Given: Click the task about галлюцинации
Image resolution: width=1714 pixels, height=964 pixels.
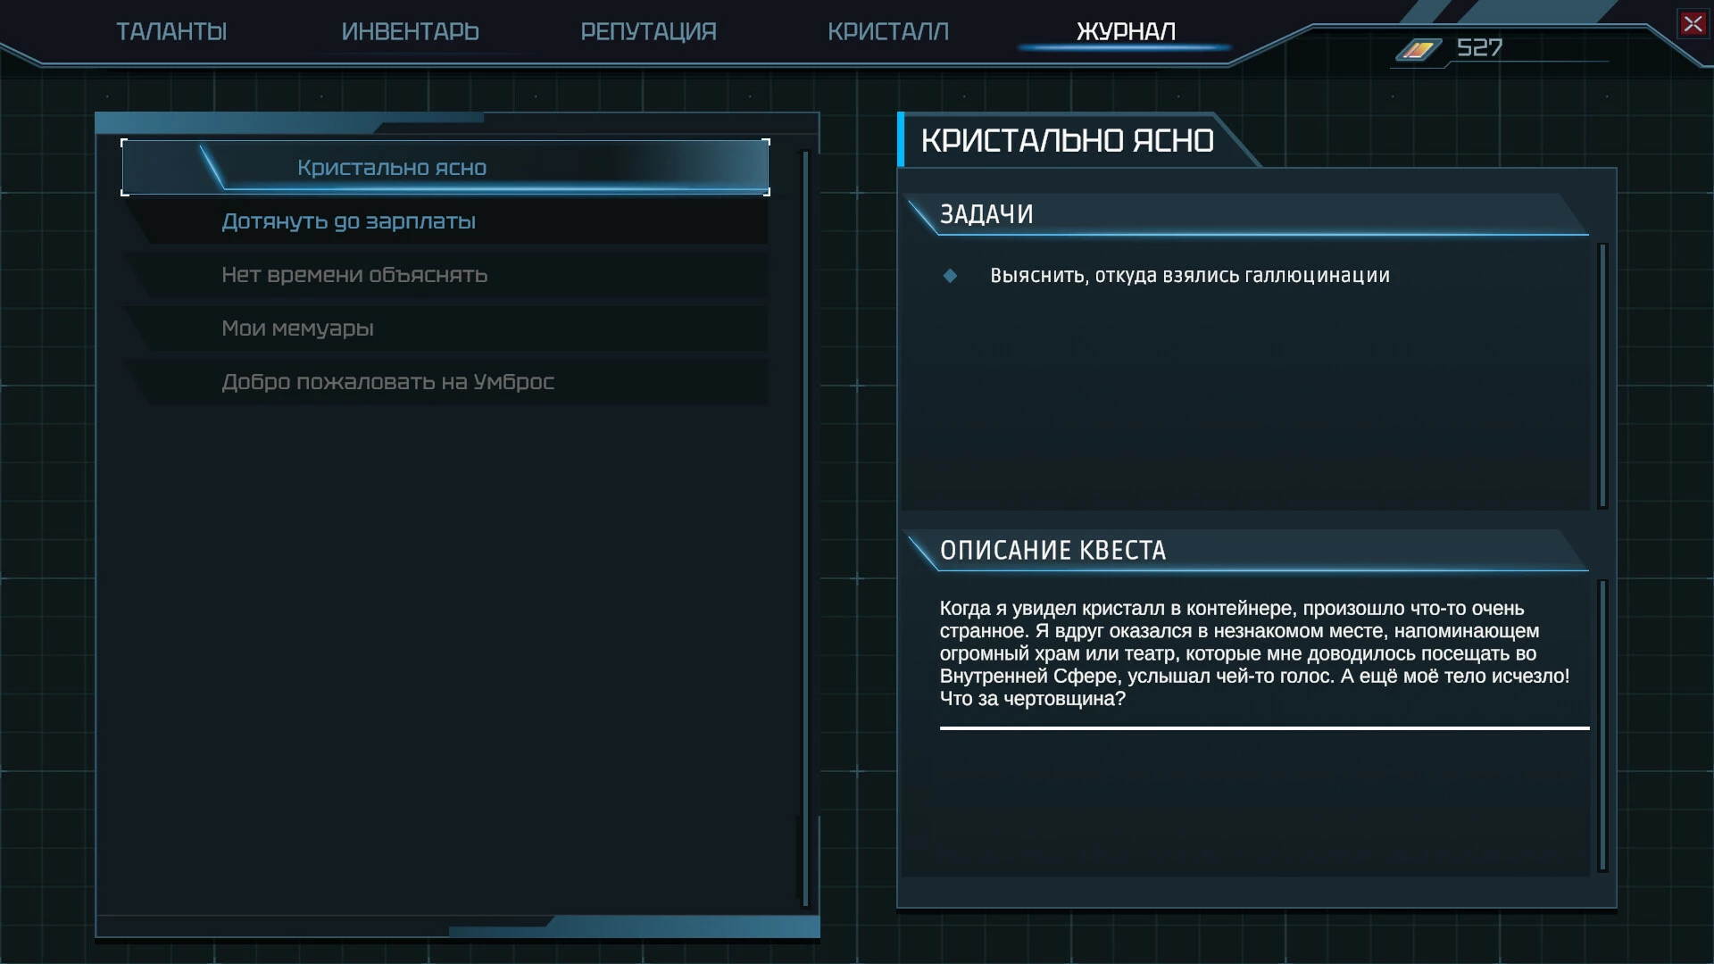Looking at the screenshot, I should (1190, 276).
